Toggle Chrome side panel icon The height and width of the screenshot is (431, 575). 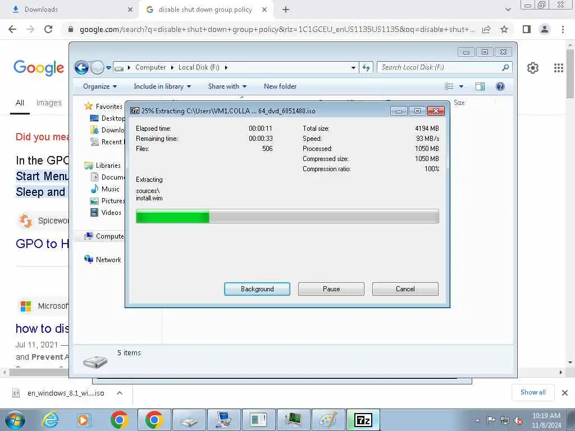pos(527,29)
